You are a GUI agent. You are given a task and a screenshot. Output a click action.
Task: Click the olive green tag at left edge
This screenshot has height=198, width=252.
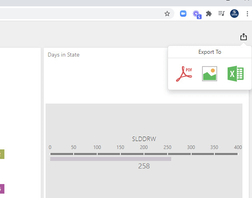pos(2,154)
